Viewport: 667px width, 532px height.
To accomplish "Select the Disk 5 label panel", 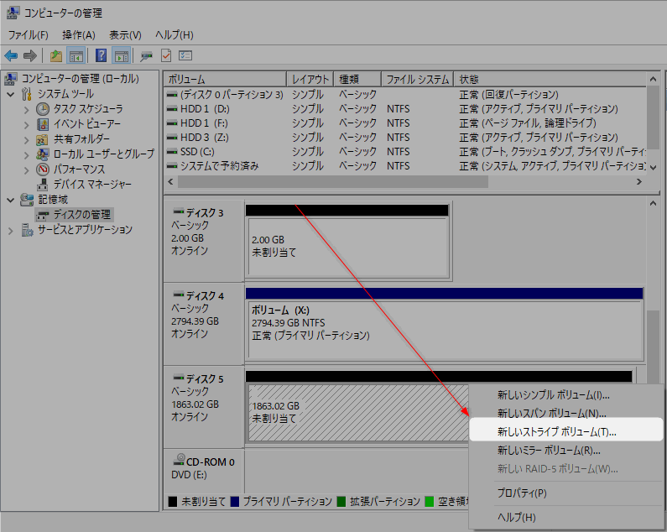I will click(x=204, y=407).
